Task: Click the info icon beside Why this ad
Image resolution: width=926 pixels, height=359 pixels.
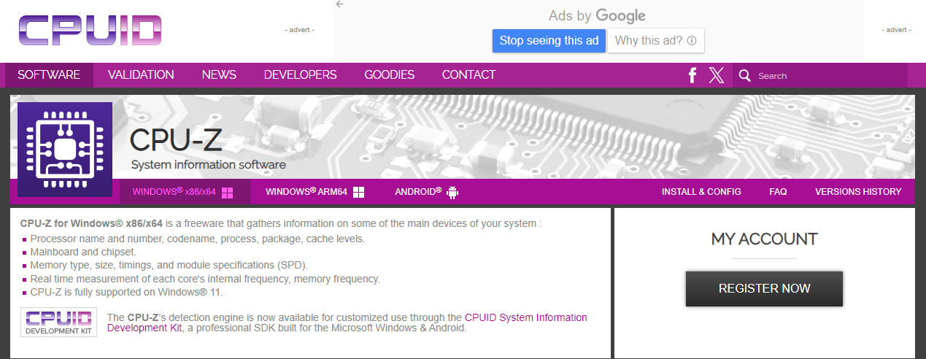Action: (692, 41)
